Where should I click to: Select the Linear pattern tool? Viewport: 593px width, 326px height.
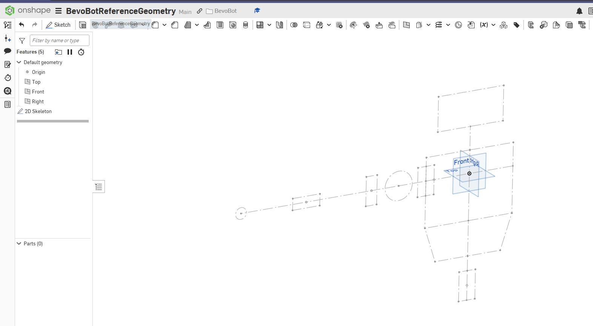point(260,25)
